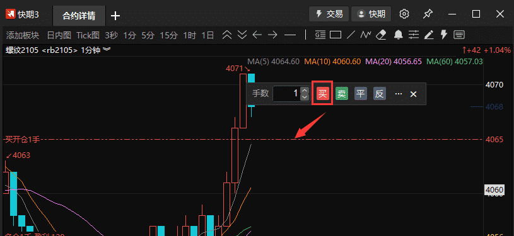
Task: Decrease lot count with down stepper
Action: (305, 97)
